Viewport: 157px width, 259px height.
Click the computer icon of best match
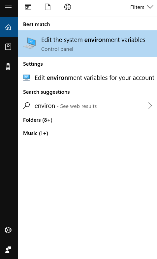(30, 43)
